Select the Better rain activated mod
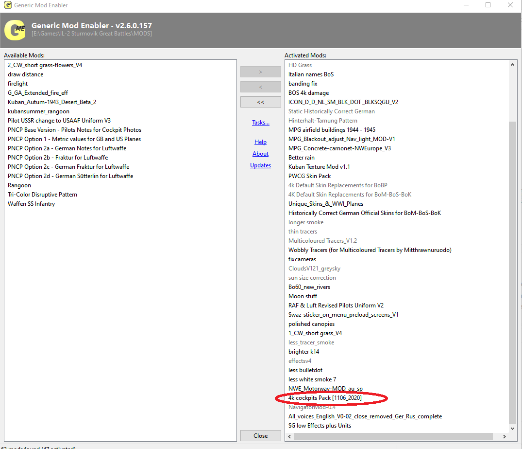 coord(301,158)
